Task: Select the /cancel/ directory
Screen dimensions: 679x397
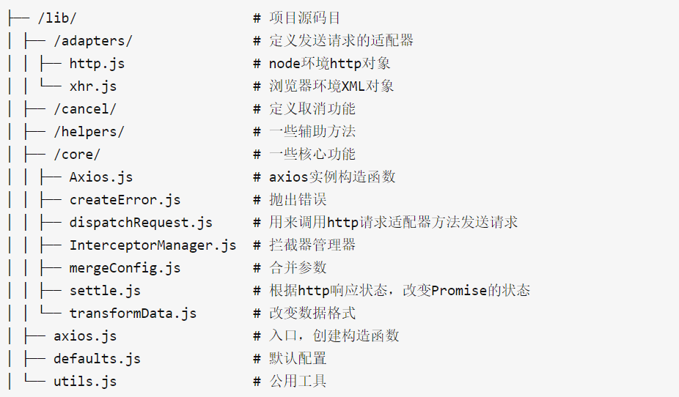Action: coord(85,109)
